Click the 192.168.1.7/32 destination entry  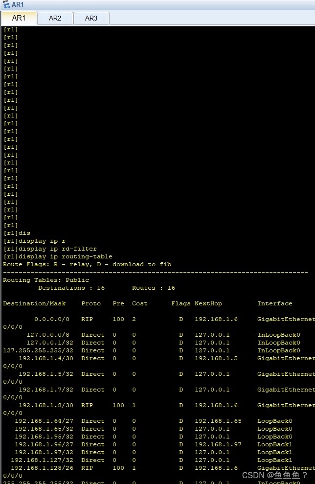(46, 390)
